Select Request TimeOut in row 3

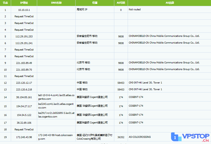(x=24, y=23)
